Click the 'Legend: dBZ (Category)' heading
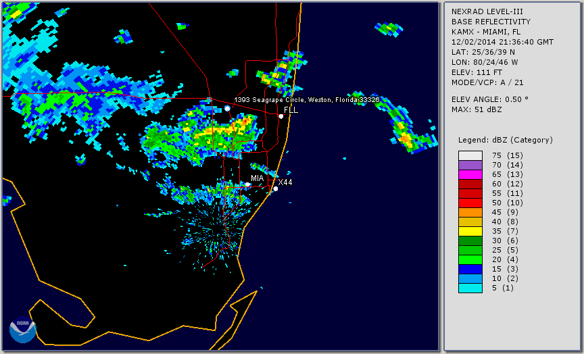This screenshot has width=584, height=354. click(x=506, y=140)
